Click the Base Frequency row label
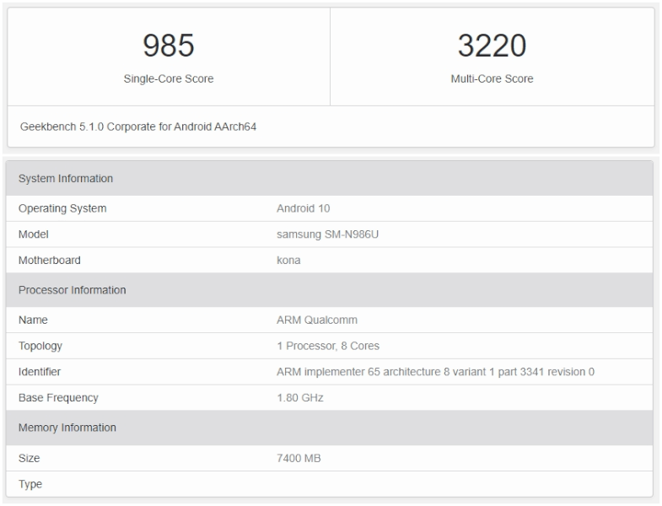The width and height of the screenshot is (662, 506). pos(58,398)
